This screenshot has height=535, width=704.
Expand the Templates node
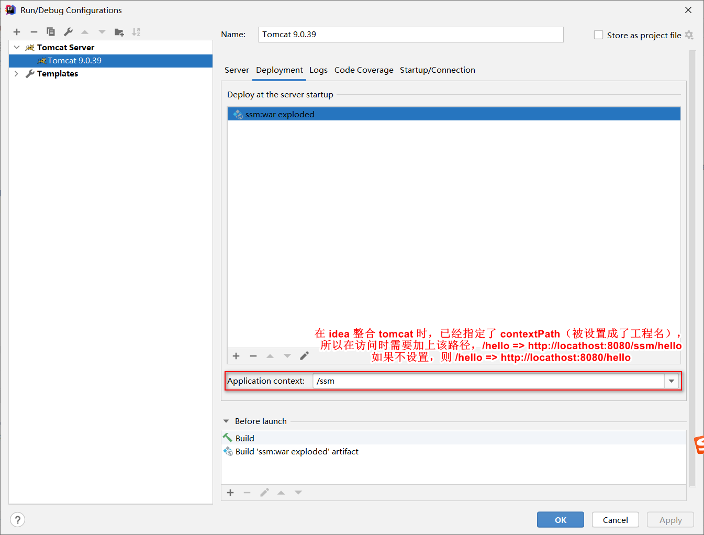click(x=16, y=73)
